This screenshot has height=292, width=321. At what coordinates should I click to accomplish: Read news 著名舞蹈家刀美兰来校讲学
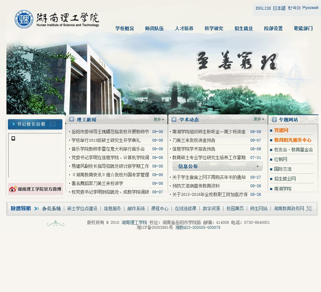point(97,183)
